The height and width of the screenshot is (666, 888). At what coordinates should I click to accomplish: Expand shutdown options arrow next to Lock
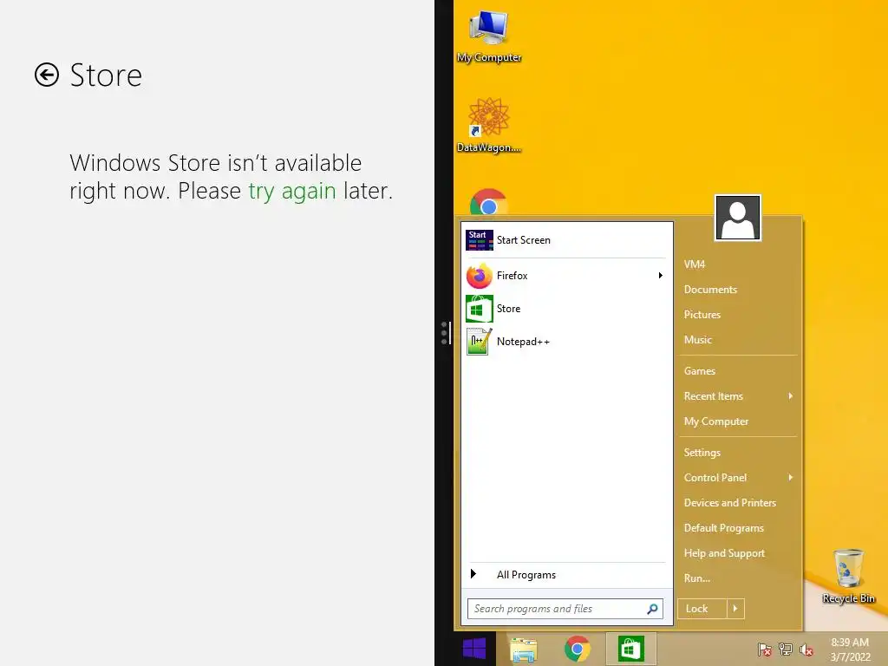[735, 609]
